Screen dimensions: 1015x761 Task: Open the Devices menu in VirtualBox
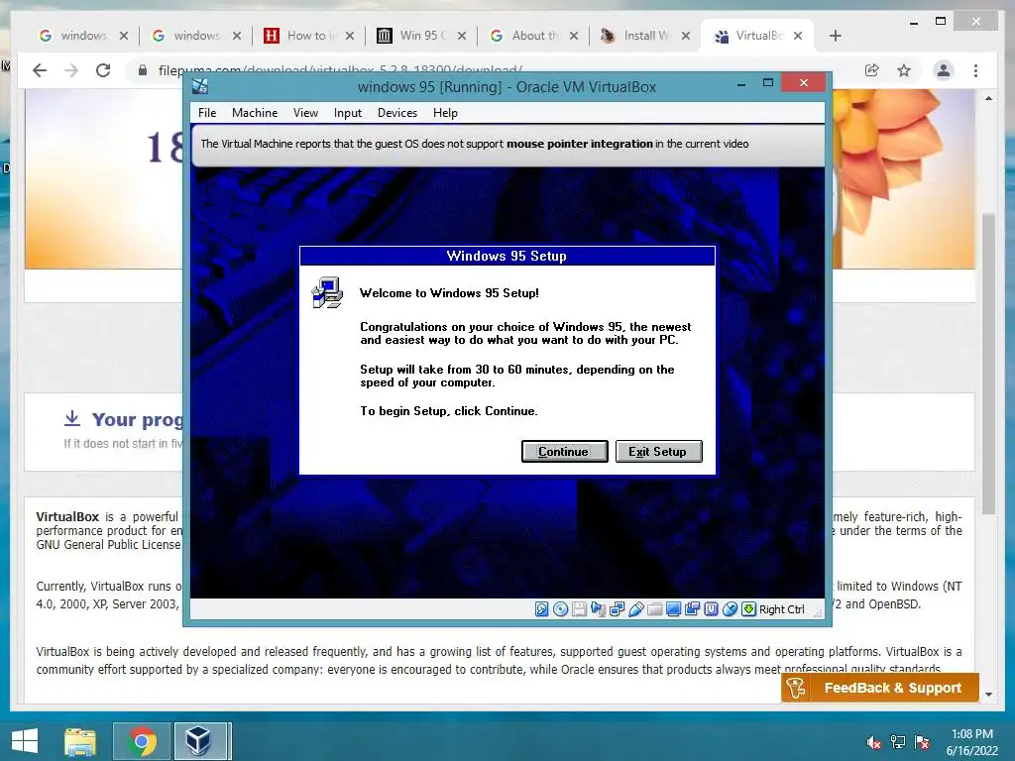click(x=396, y=113)
